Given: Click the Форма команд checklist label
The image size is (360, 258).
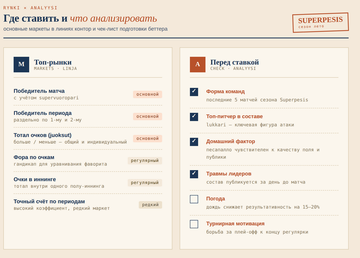Looking at the screenshot, I should [x=225, y=91].
